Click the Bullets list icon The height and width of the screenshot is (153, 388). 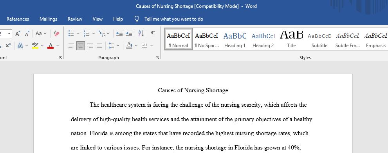[x=71, y=33]
